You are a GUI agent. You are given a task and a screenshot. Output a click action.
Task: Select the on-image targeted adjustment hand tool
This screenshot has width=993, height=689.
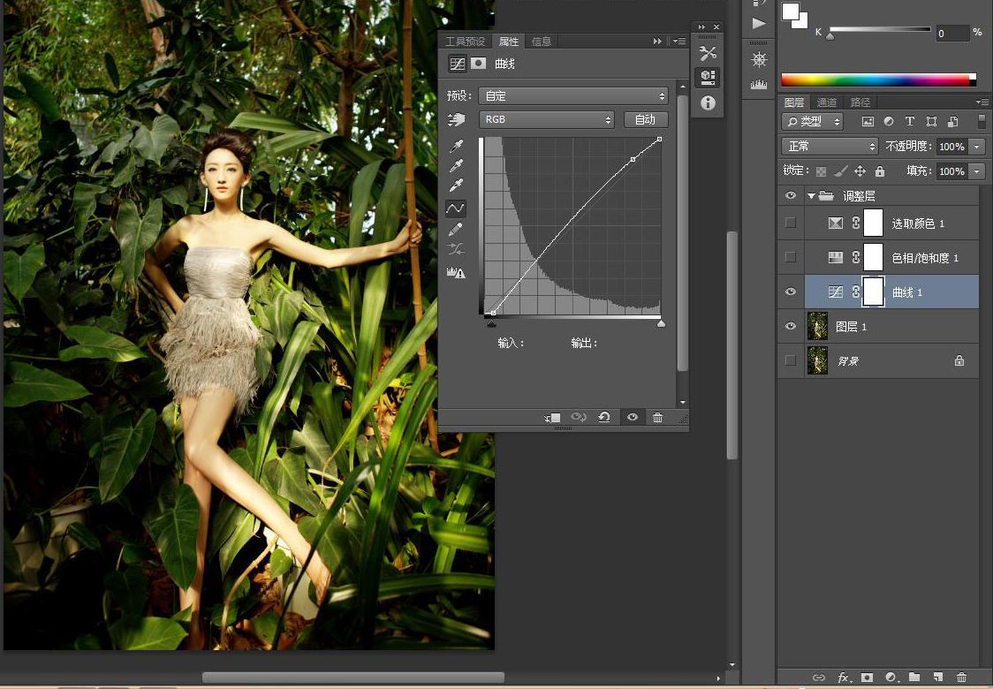456,119
